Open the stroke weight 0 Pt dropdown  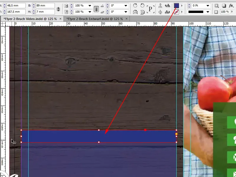(208, 6)
